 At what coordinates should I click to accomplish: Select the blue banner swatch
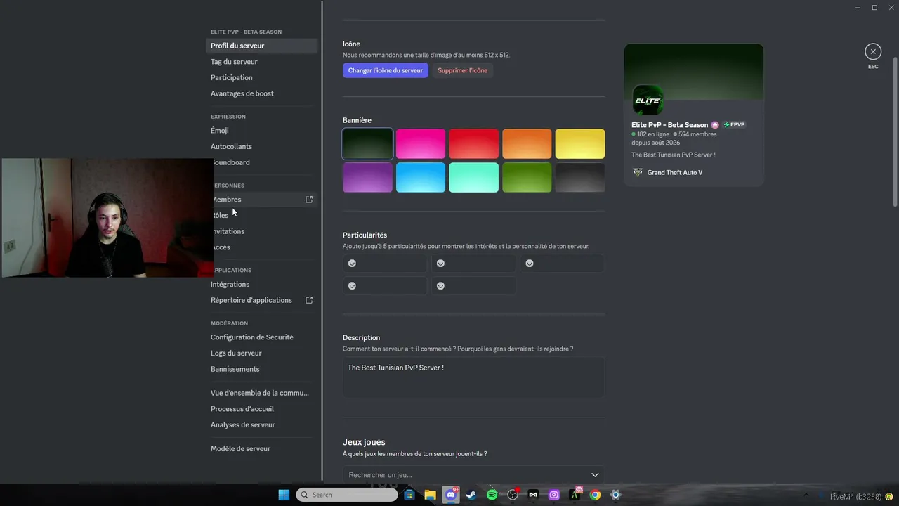(421, 177)
